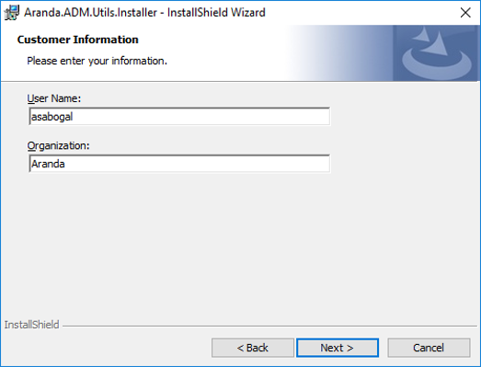Screen dimensions: 481x367
Task: Focus the Organization text field
Action: (179, 164)
